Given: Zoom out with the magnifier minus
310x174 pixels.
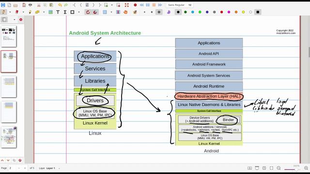Looking at the screenshot, I should tap(279, 168).
